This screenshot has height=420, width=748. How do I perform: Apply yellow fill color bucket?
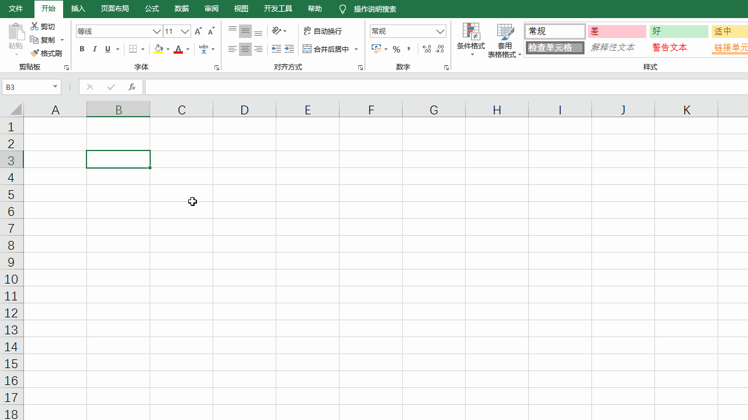158,49
